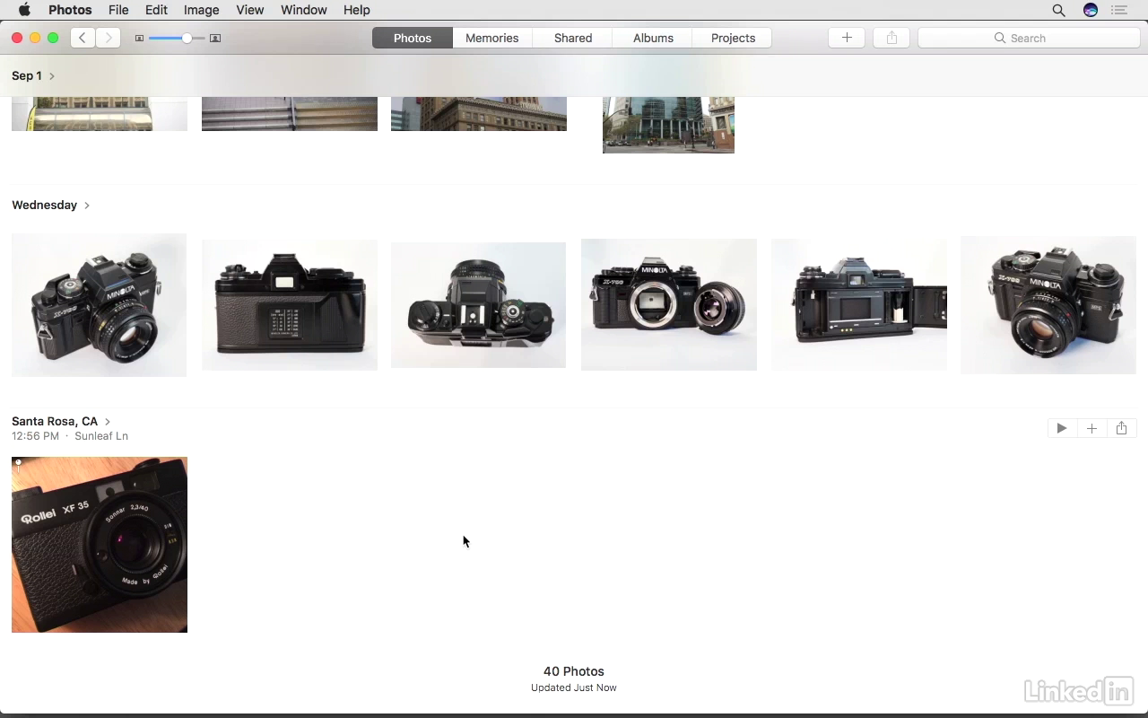Go forward with the right arrow button
Image resolution: width=1148 pixels, height=718 pixels.
[109, 38]
